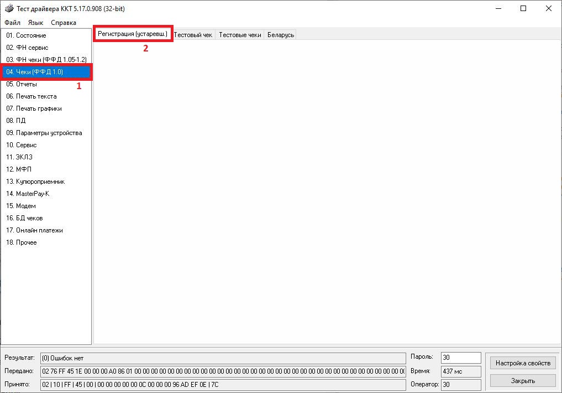The image size is (562, 393).
Task: Switch to Тестовые чеки tab
Action: 240,35
